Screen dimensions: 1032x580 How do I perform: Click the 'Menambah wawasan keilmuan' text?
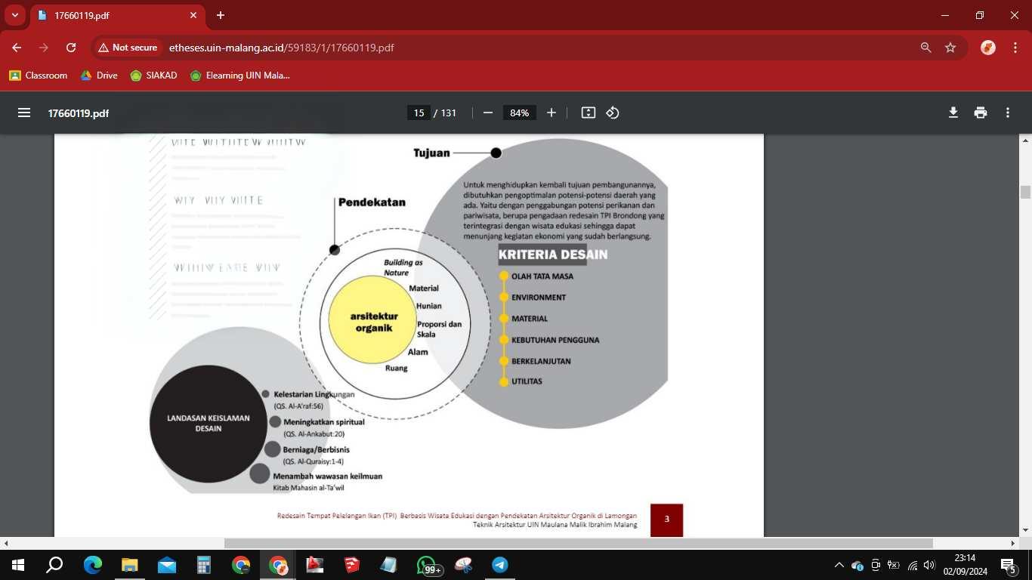328,477
